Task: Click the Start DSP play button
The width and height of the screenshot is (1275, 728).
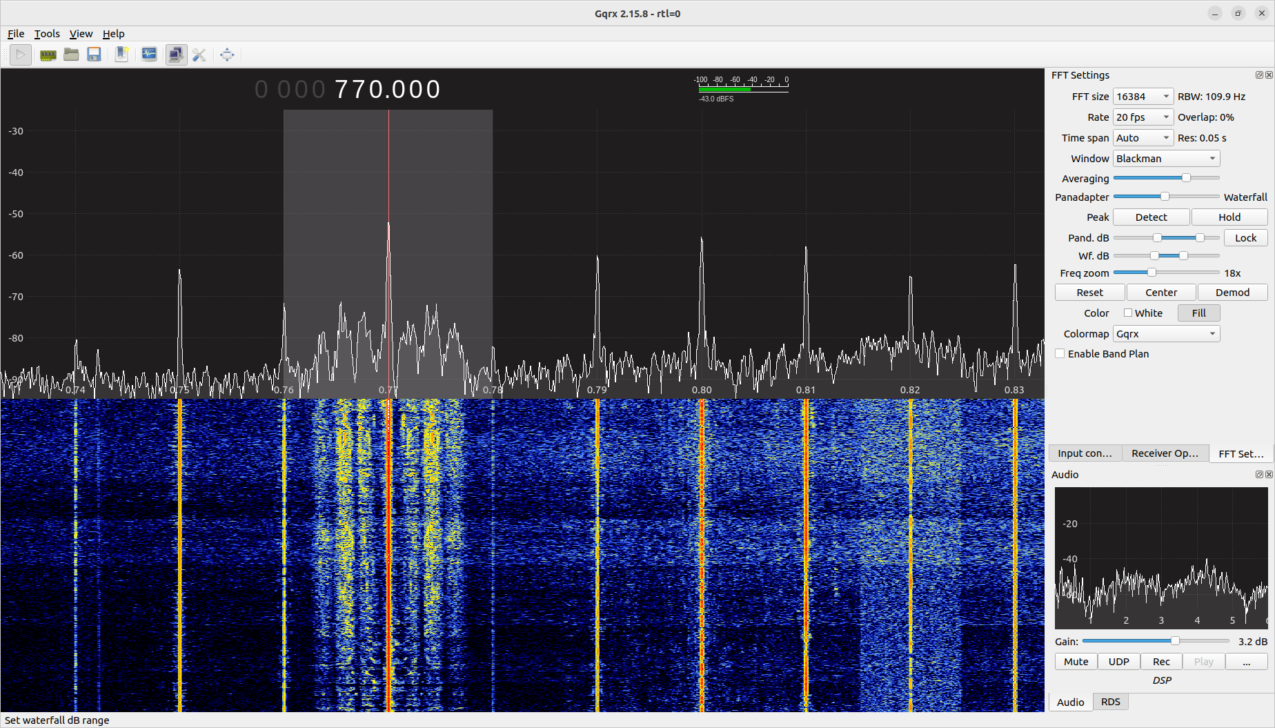Action: (x=21, y=55)
